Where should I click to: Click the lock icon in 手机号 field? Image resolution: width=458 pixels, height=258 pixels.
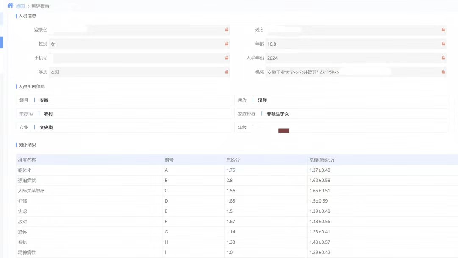tap(227, 58)
